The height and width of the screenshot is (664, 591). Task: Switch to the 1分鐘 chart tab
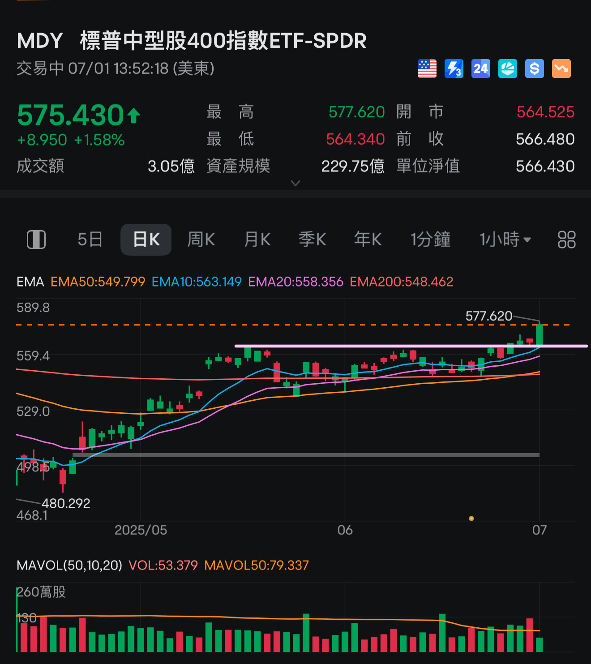(430, 240)
